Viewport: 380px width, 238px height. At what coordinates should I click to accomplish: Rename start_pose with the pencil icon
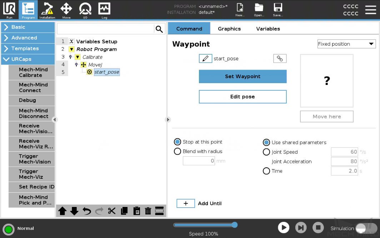(206, 59)
